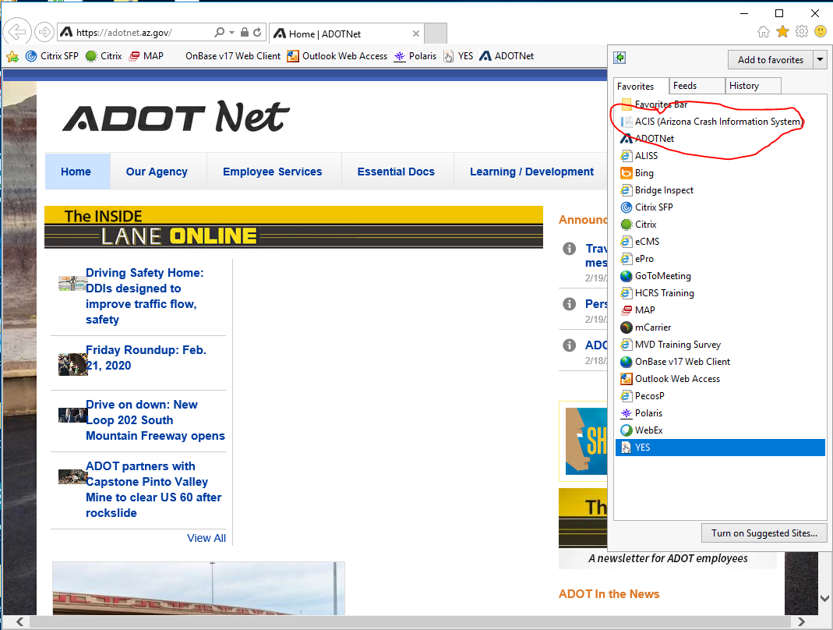Viewport: 833px width, 630px height.
Task: Open Citrix SFP in favorites bar
Action: [x=52, y=56]
